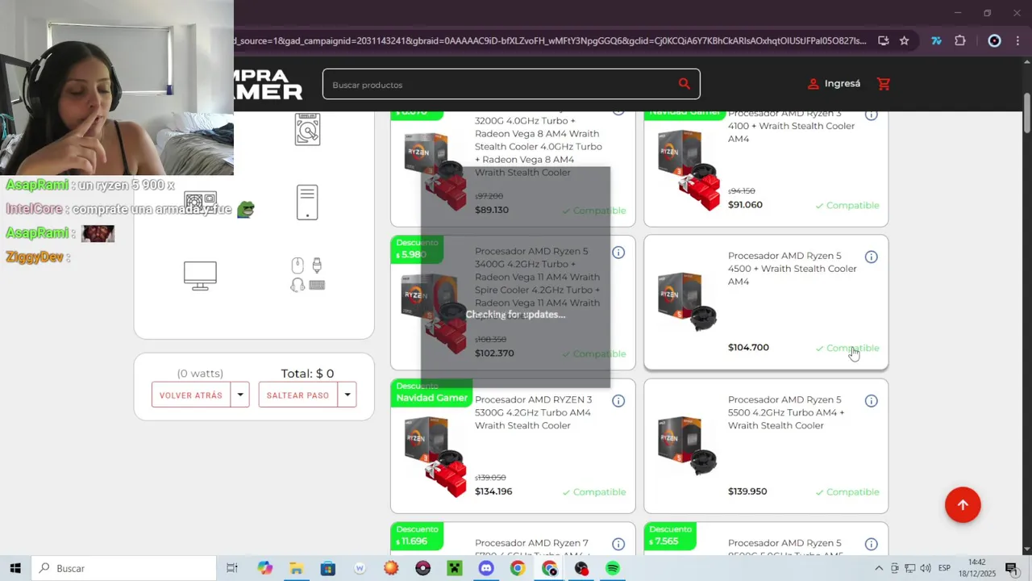This screenshot has height=581, width=1032.
Task: Open info icon for Ryzen 3 4100
Action: [x=872, y=115]
